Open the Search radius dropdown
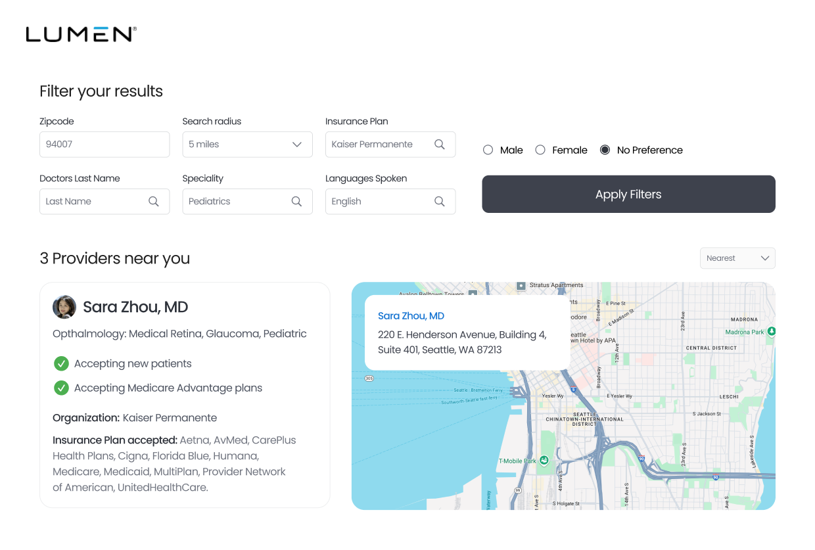 [x=248, y=145]
